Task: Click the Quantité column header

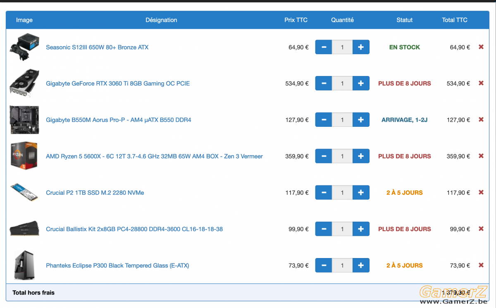Action: [x=342, y=20]
